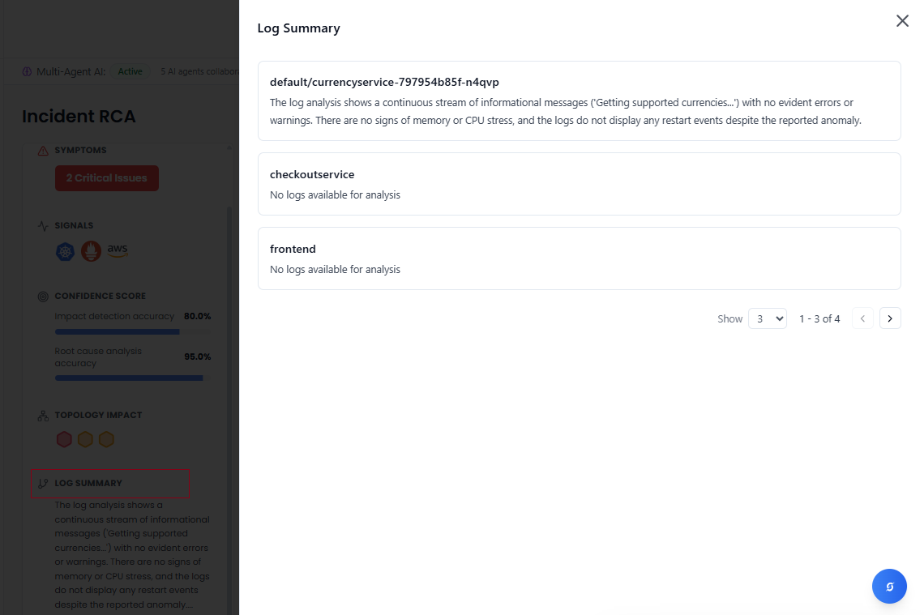Click the middle topology hexagon

pos(85,439)
